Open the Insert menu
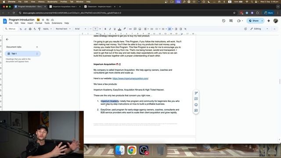The image size is (281, 158). (x=30, y=23)
